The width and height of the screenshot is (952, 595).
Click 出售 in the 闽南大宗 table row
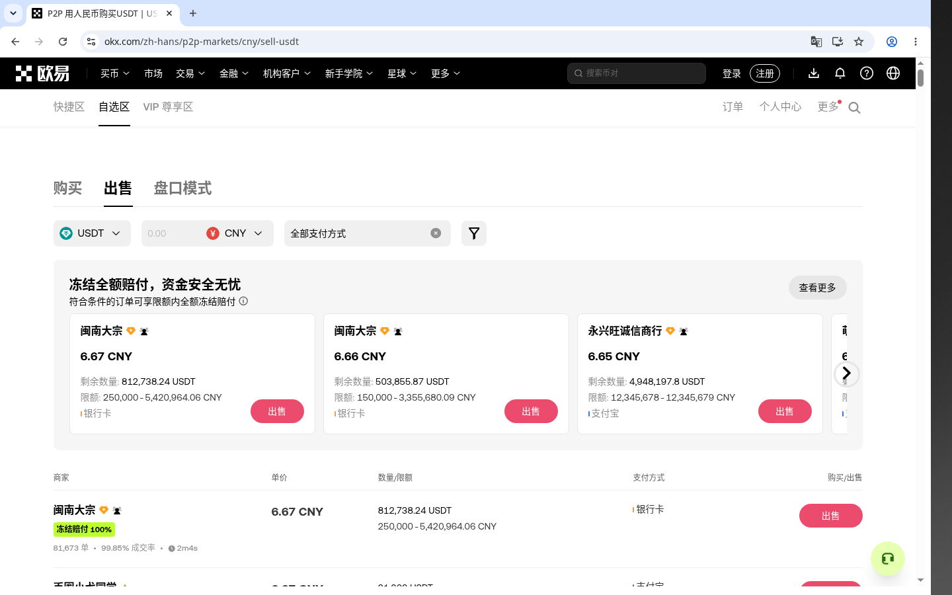pyautogui.click(x=830, y=516)
